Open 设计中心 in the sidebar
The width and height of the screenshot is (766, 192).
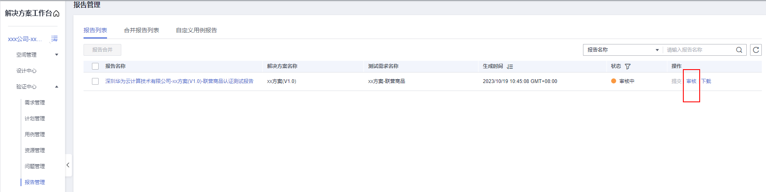[x=26, y=71]
